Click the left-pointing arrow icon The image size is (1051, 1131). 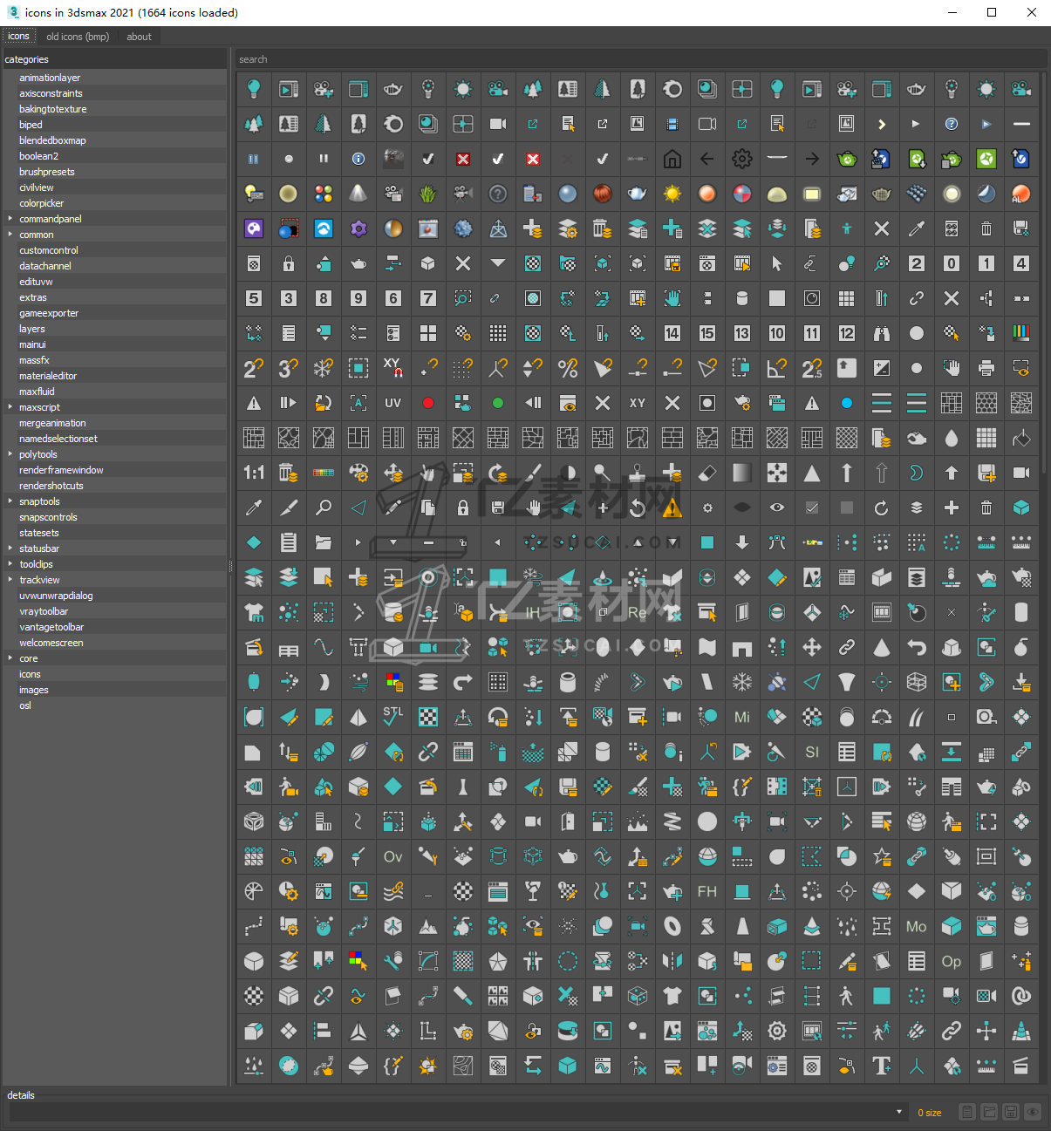[707, 159]
